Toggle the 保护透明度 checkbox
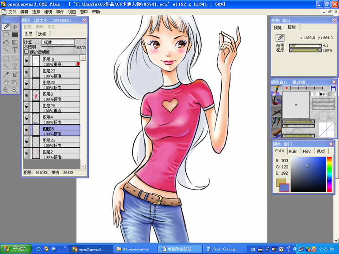The width and height of the screenshot is (339, 254). 26,52
